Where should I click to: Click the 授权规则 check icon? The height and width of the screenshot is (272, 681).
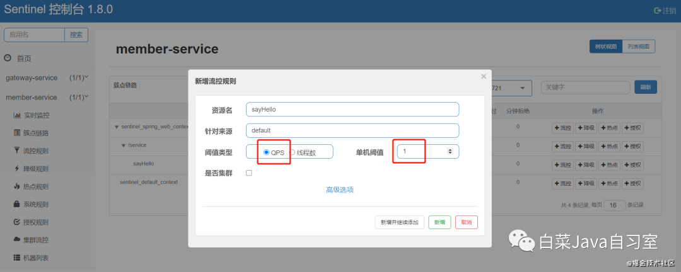click(x=17, y=222)
